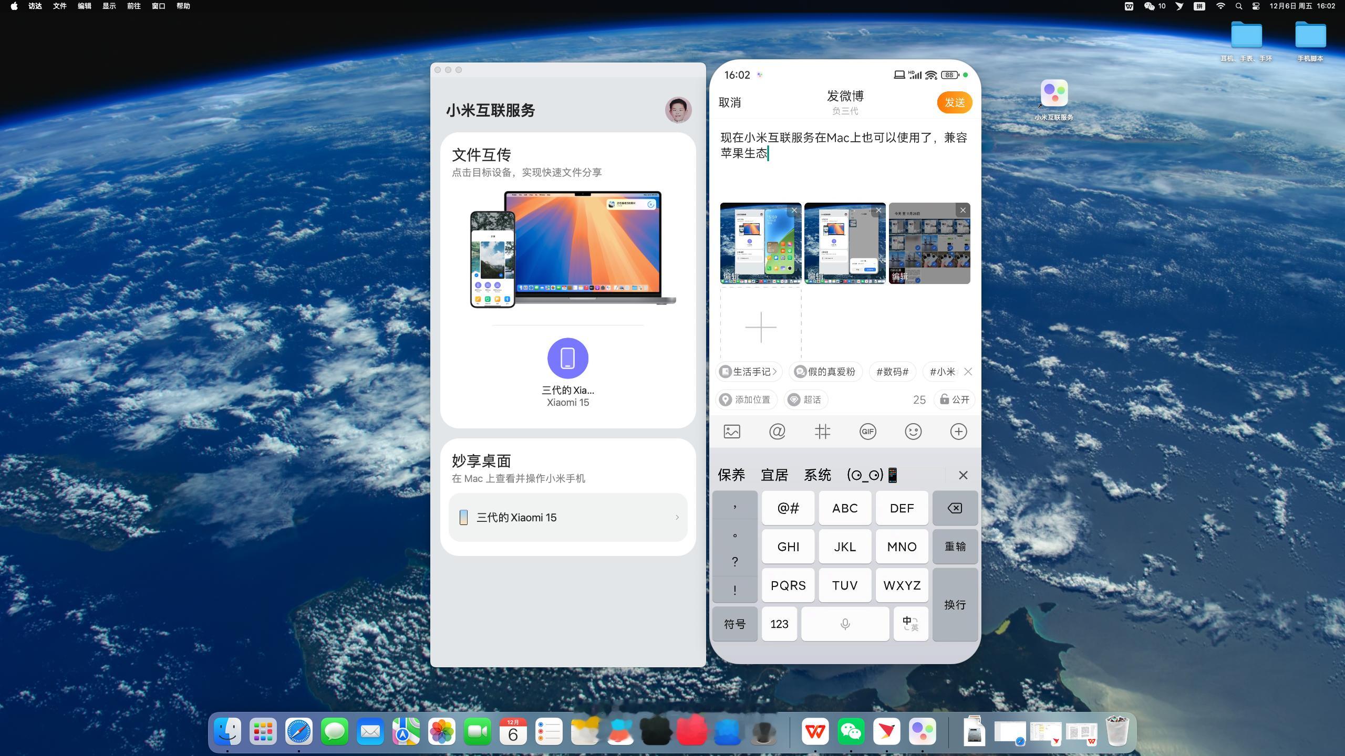This screenshot has height=756, width=1345.
Task: Click the @ mention icon
Action: pos(777,432)
